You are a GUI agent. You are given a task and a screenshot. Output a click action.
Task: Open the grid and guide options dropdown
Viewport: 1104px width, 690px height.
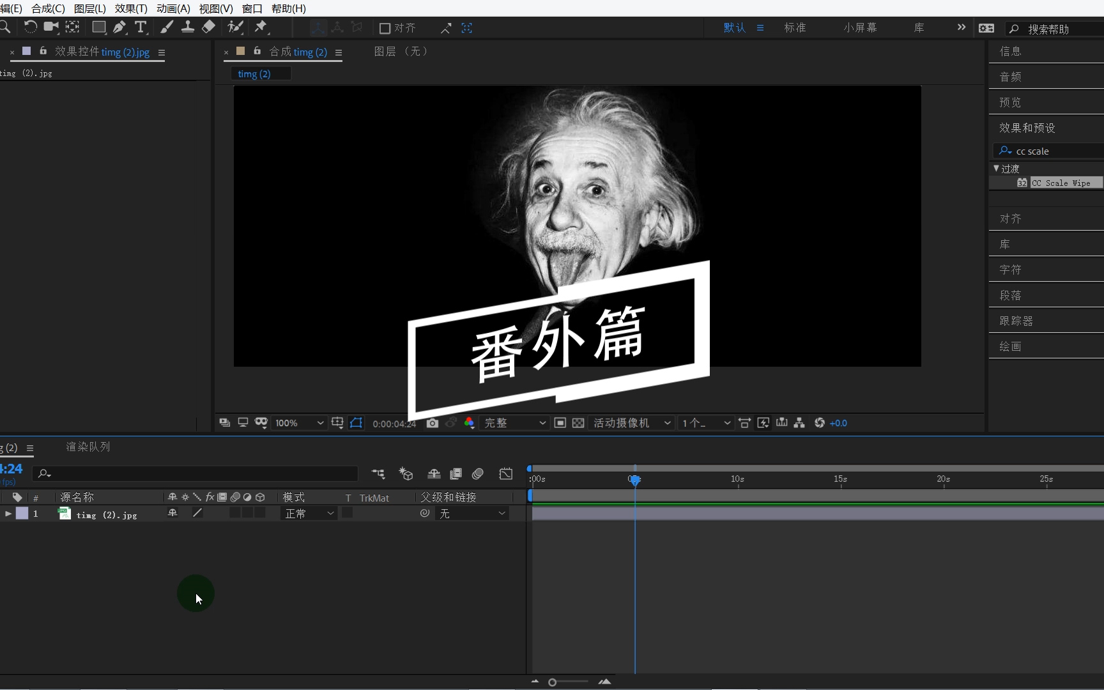point(337,423)
